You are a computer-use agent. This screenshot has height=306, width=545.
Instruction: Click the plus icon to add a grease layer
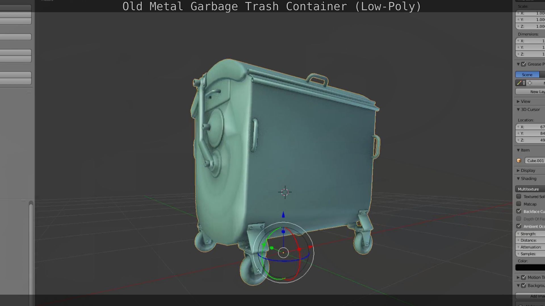[x=530, y=83]
